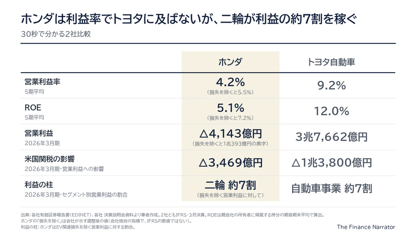Click Toyota's 3兆7,662億円 operating profit figure
The image size is (416, 234).
[x=331, y=137]
